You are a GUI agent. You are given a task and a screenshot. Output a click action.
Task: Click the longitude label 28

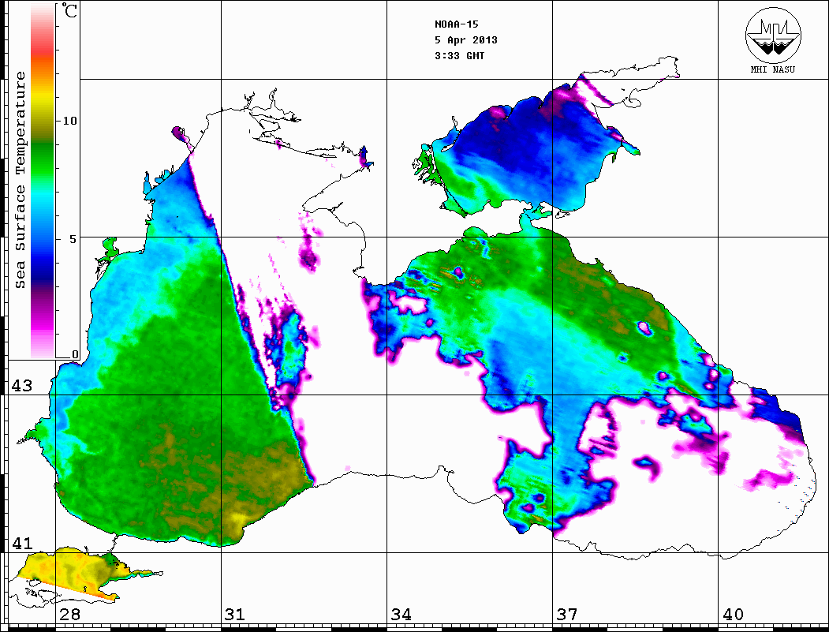point(69,614)
